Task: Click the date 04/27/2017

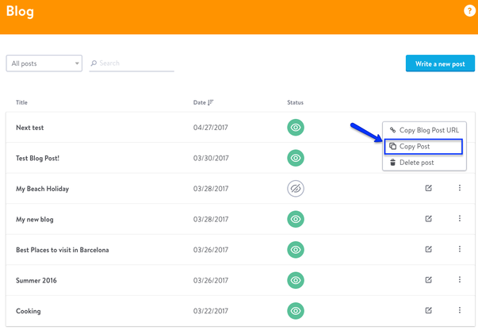Action: click(x=210, y=128)
